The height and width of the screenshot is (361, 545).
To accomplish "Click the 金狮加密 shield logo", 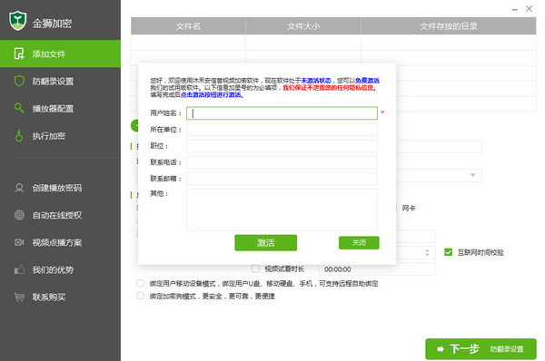I will [x=18, y=21].
